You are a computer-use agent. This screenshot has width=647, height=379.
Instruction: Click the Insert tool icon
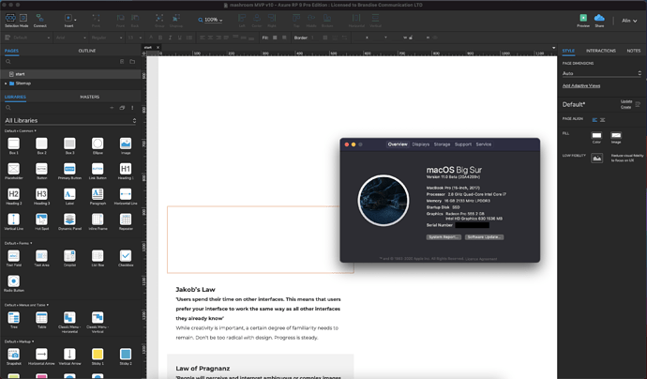68,18
